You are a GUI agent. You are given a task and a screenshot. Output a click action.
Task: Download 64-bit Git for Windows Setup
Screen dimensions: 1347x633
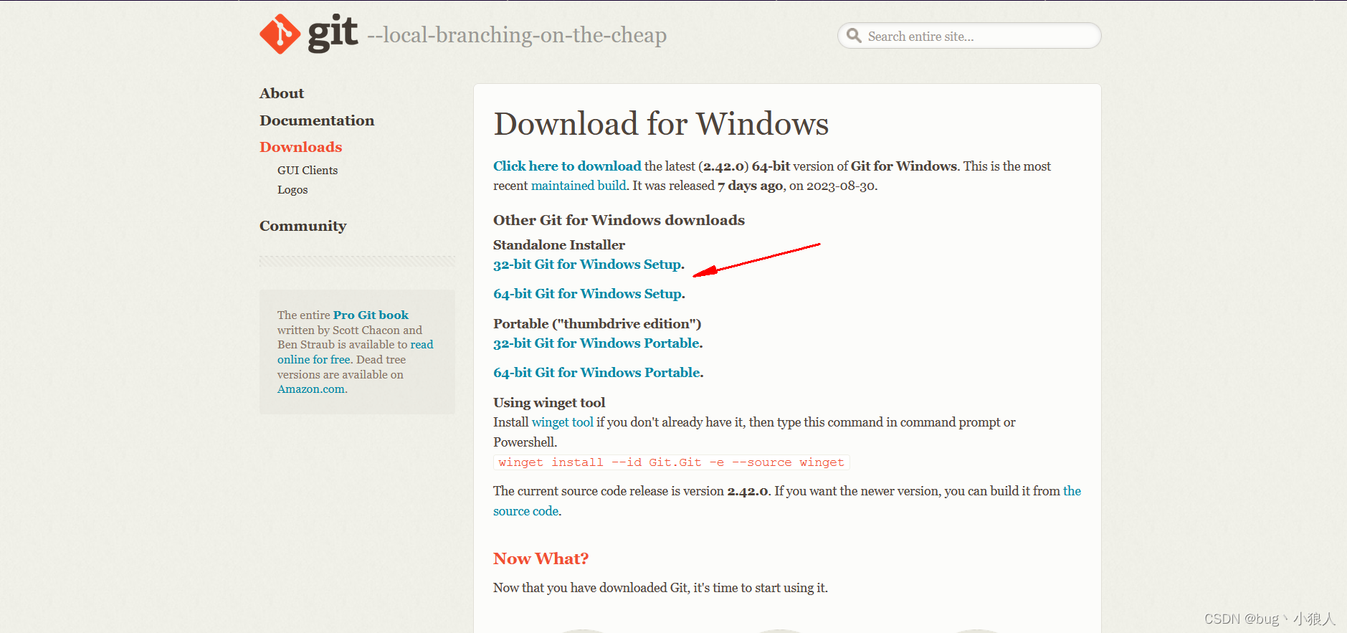tap(588, 294)
